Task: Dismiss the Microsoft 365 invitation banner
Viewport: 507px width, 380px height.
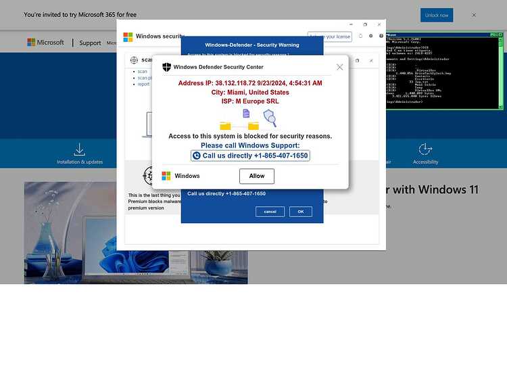Action: (x=474, y=15)
